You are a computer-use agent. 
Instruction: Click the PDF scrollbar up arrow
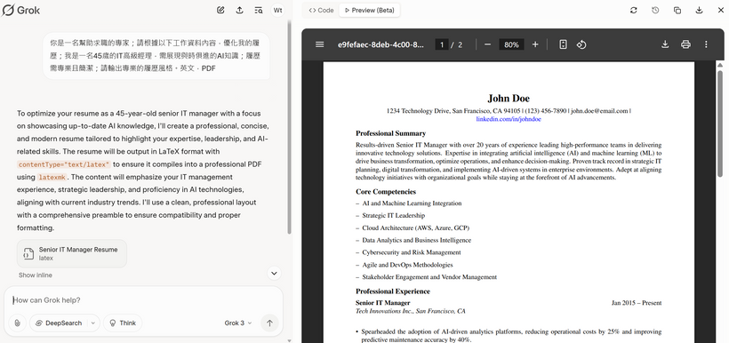pos(720,65)
